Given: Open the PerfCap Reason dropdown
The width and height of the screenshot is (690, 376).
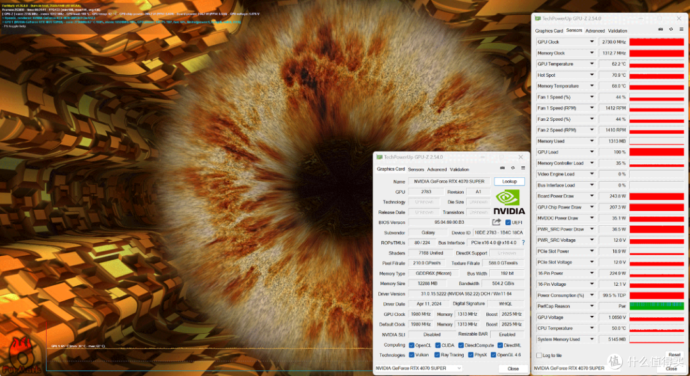Looking at the screenshot, I should (x=592, y=306).
